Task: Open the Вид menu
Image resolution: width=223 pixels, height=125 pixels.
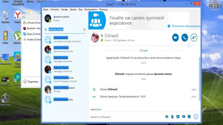Action: coord(80,9)
